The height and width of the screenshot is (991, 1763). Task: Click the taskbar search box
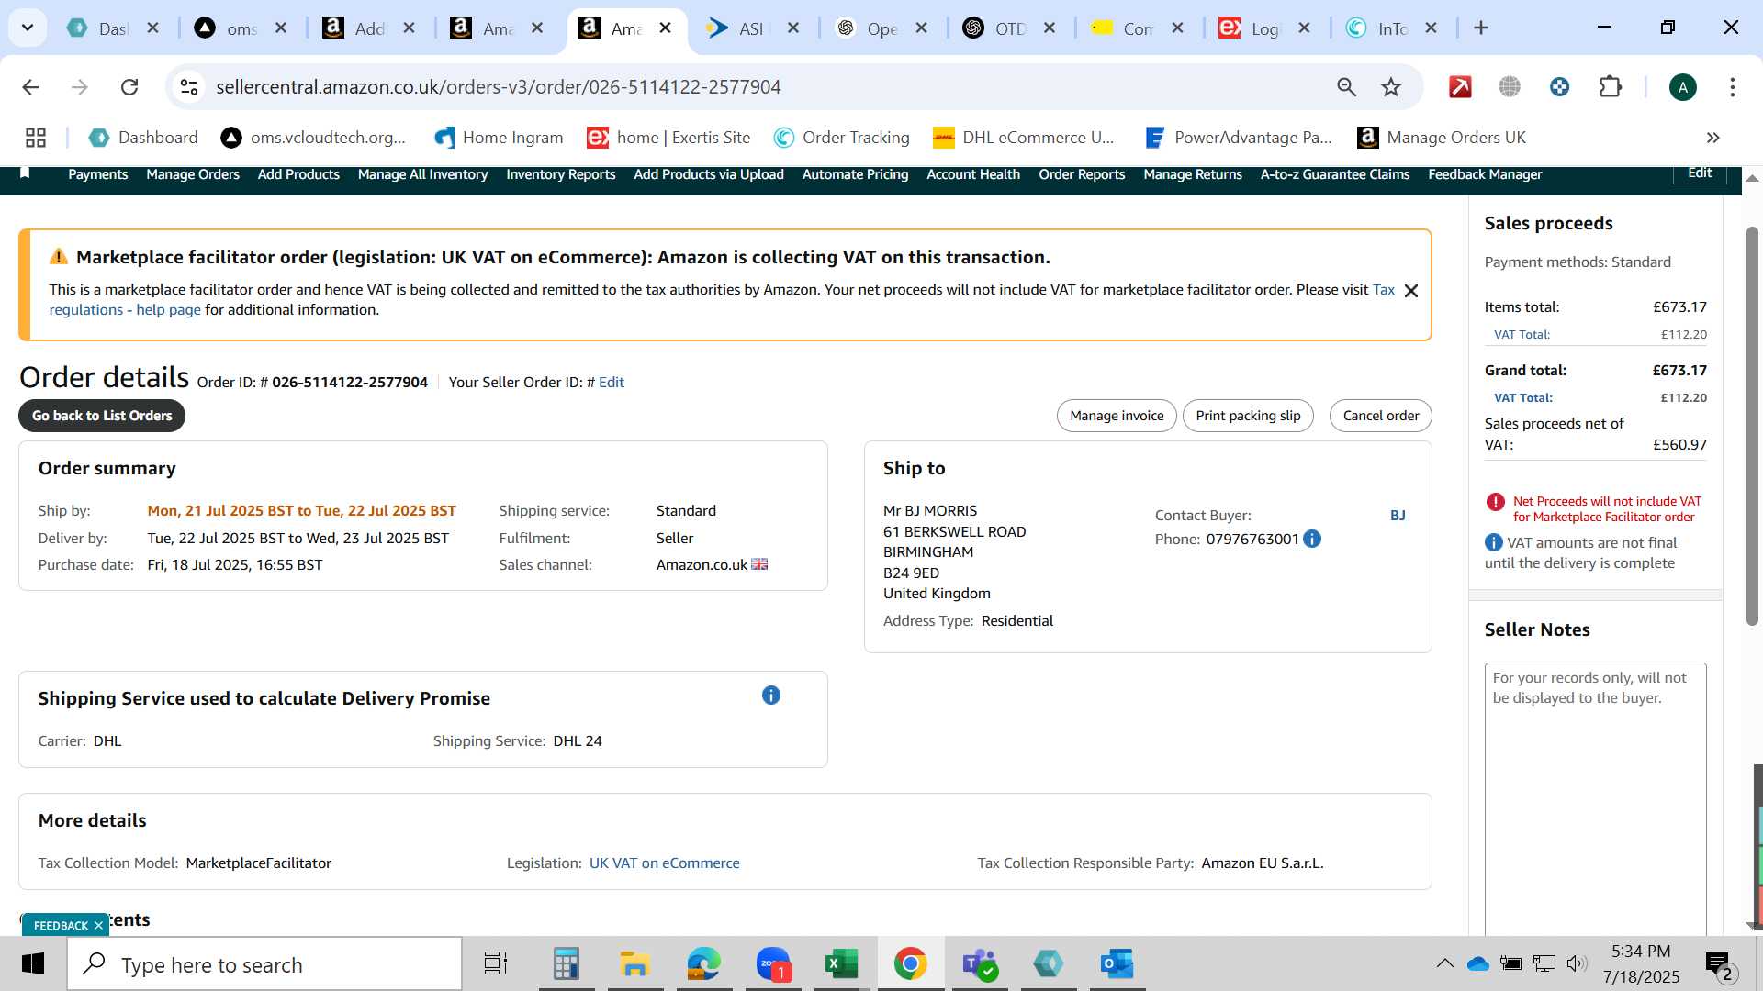click(x=264, y=964)
